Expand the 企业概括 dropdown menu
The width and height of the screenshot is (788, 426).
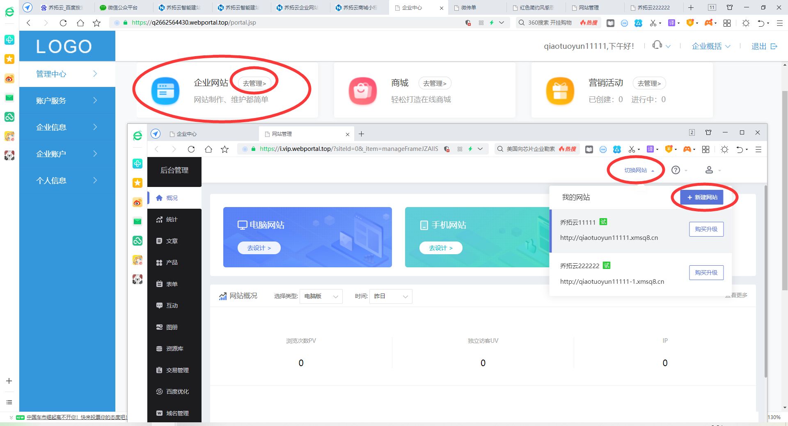(710, 46)
